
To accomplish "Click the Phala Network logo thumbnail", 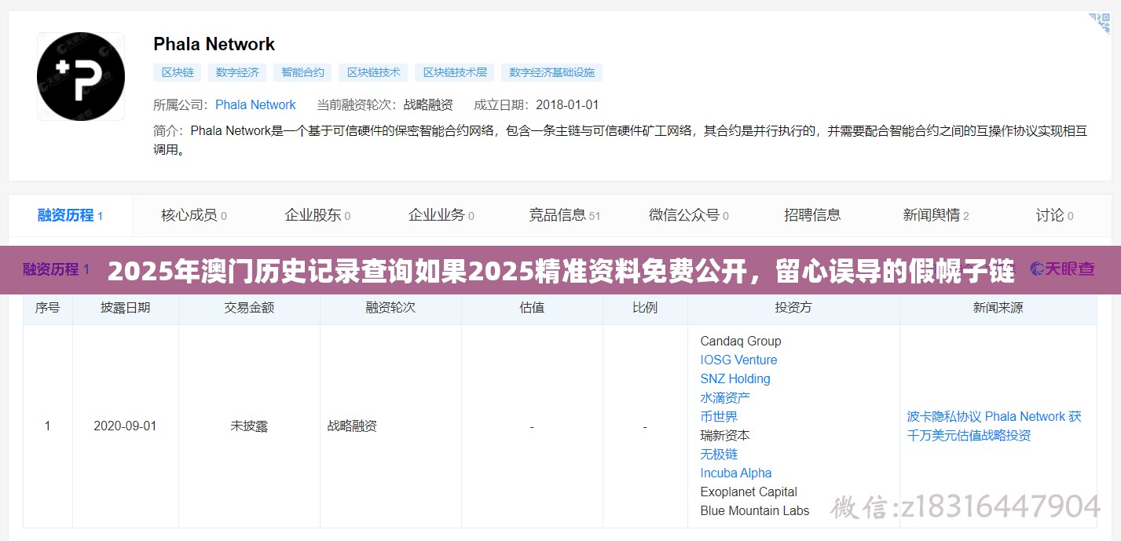I will point(80,76).
